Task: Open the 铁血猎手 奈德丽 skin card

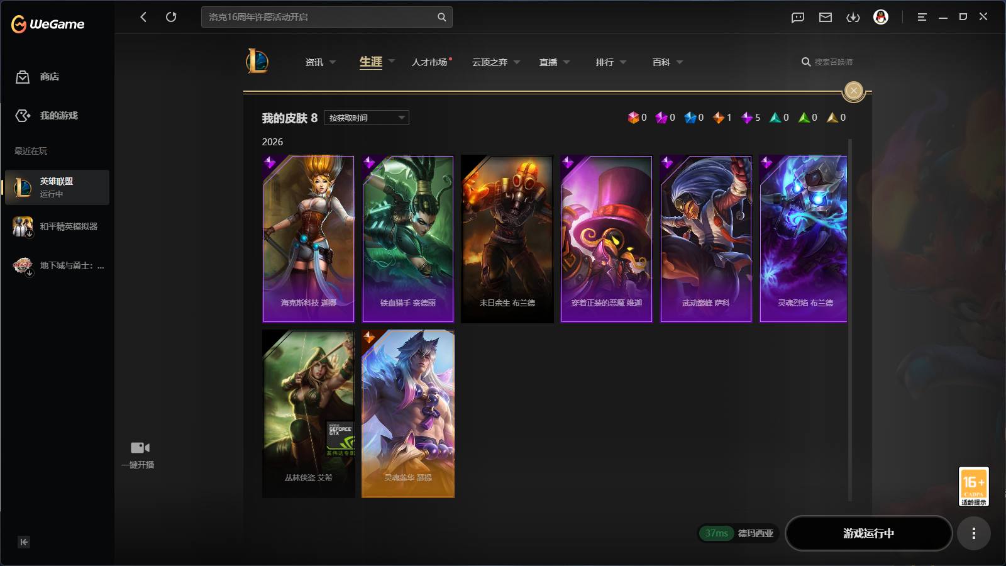Action: [x=408, y=239]
